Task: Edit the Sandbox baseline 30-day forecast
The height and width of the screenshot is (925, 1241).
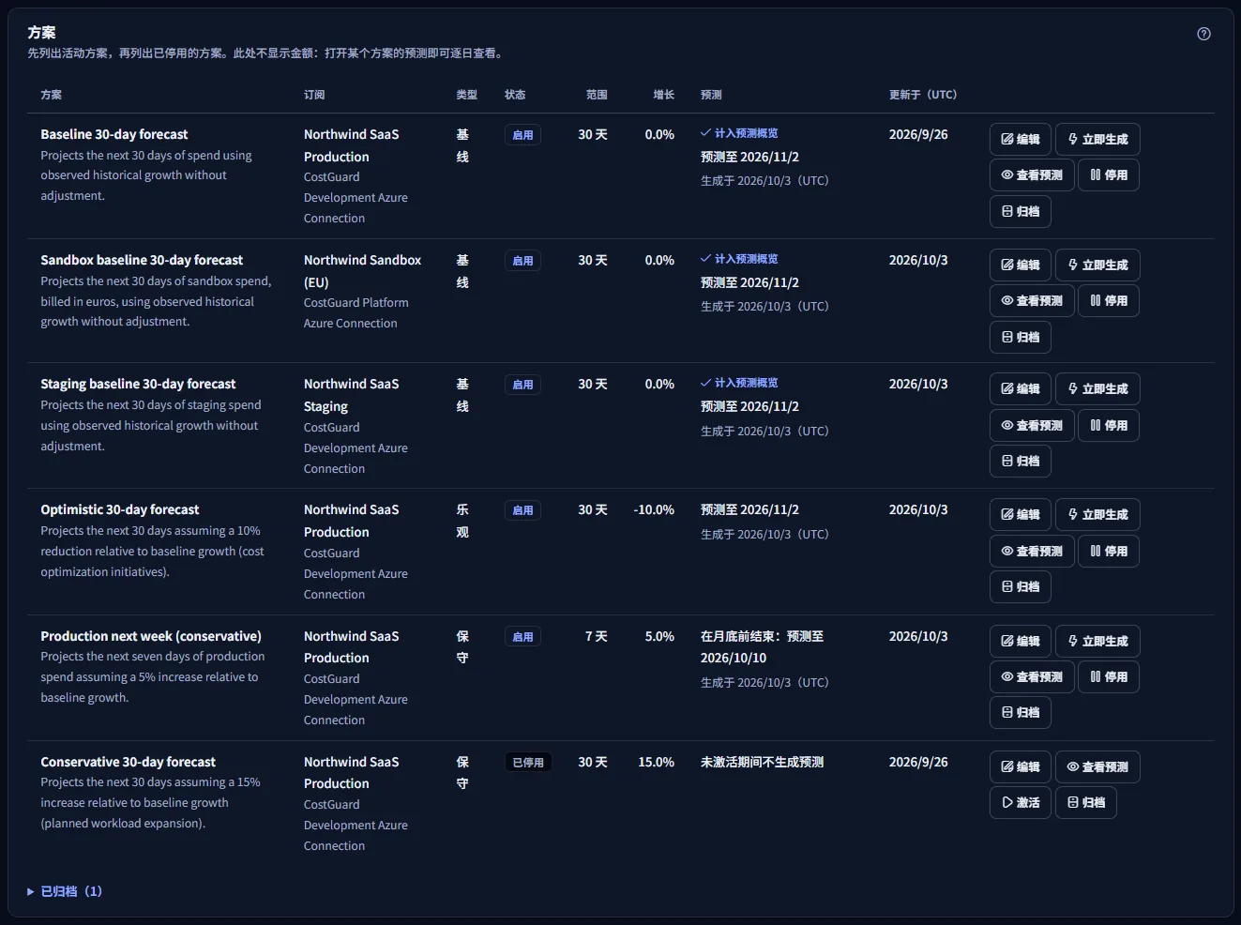Action: coord(1021,265)
